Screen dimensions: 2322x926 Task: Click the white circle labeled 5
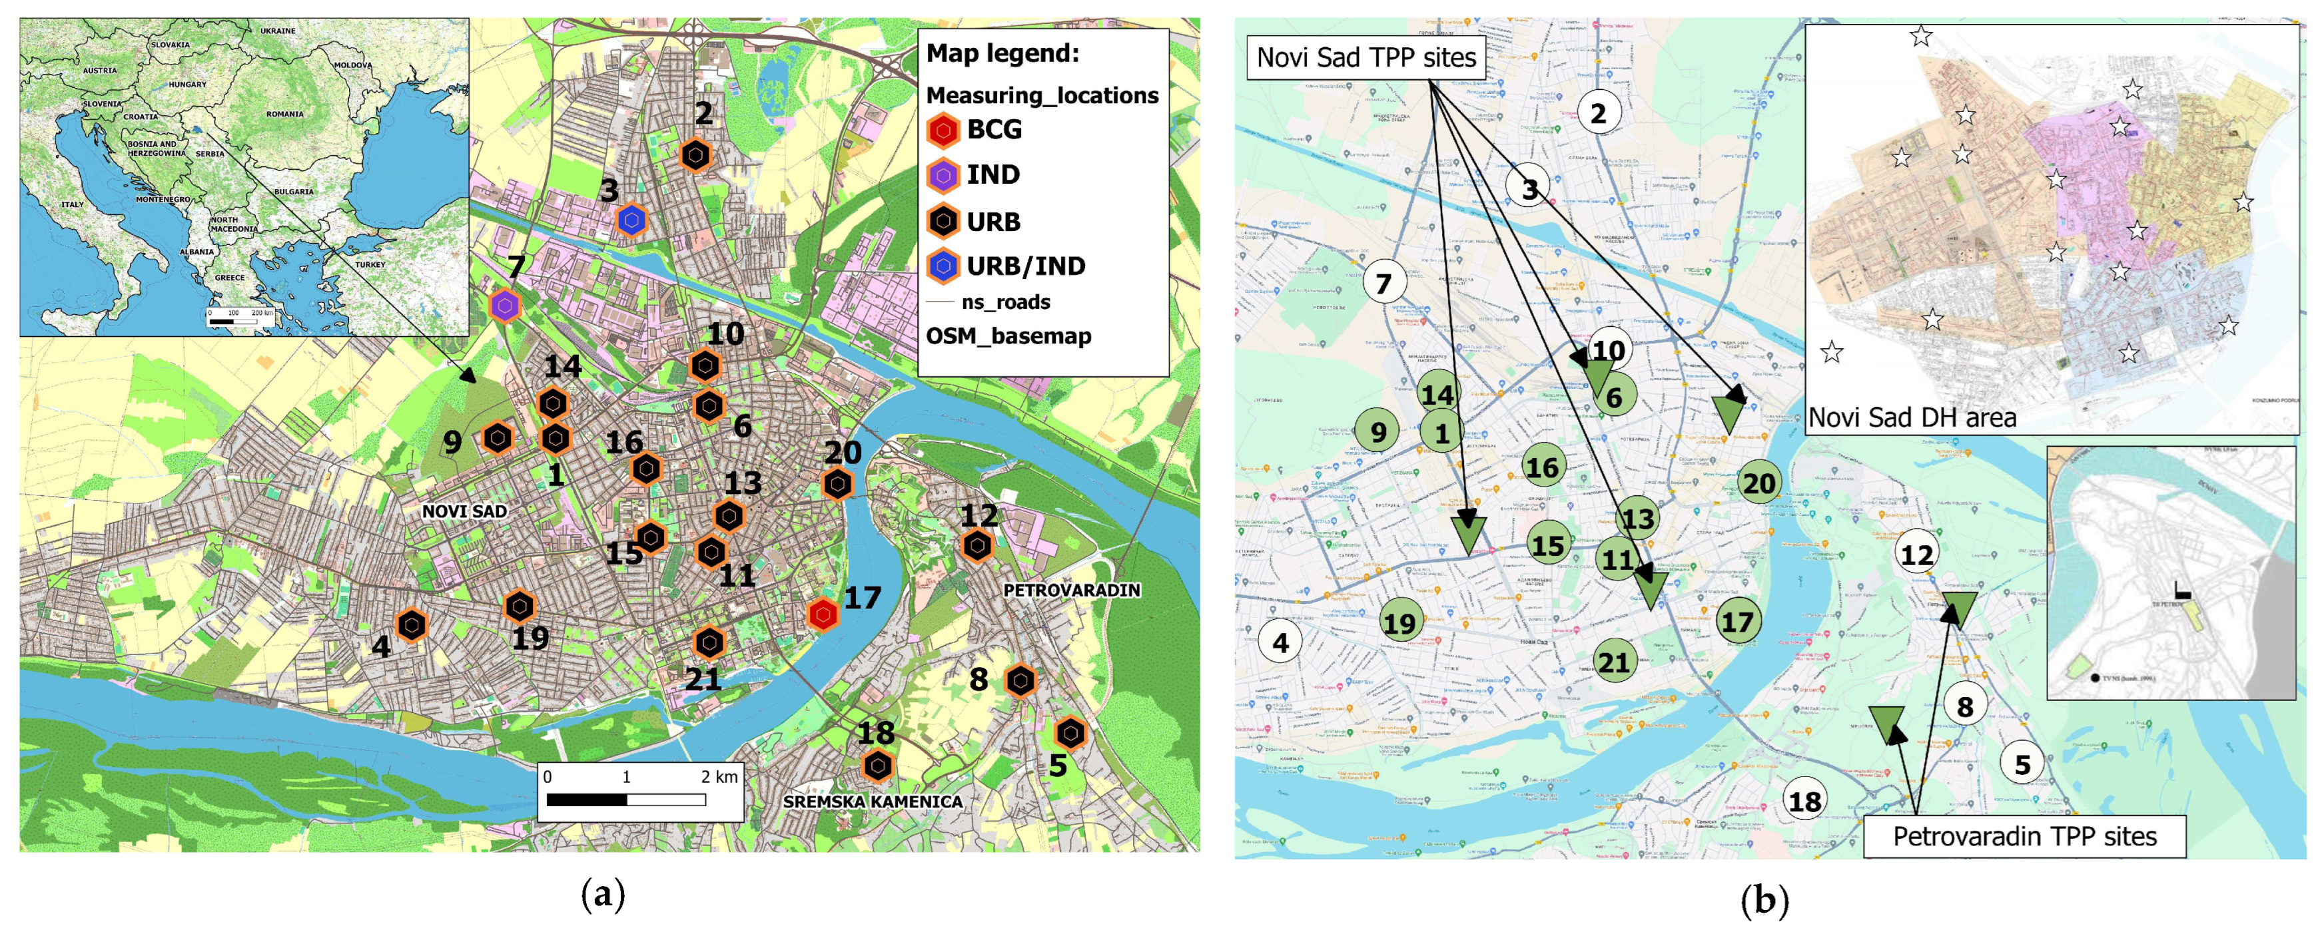pyautogui.click(x=2022, y=764)
